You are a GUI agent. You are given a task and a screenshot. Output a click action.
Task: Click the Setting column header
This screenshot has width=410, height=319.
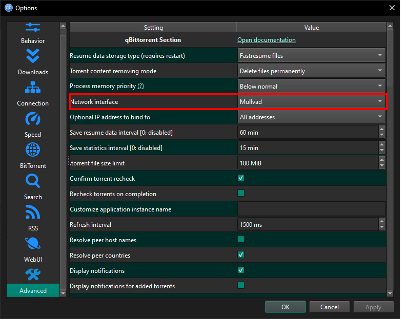153,28
